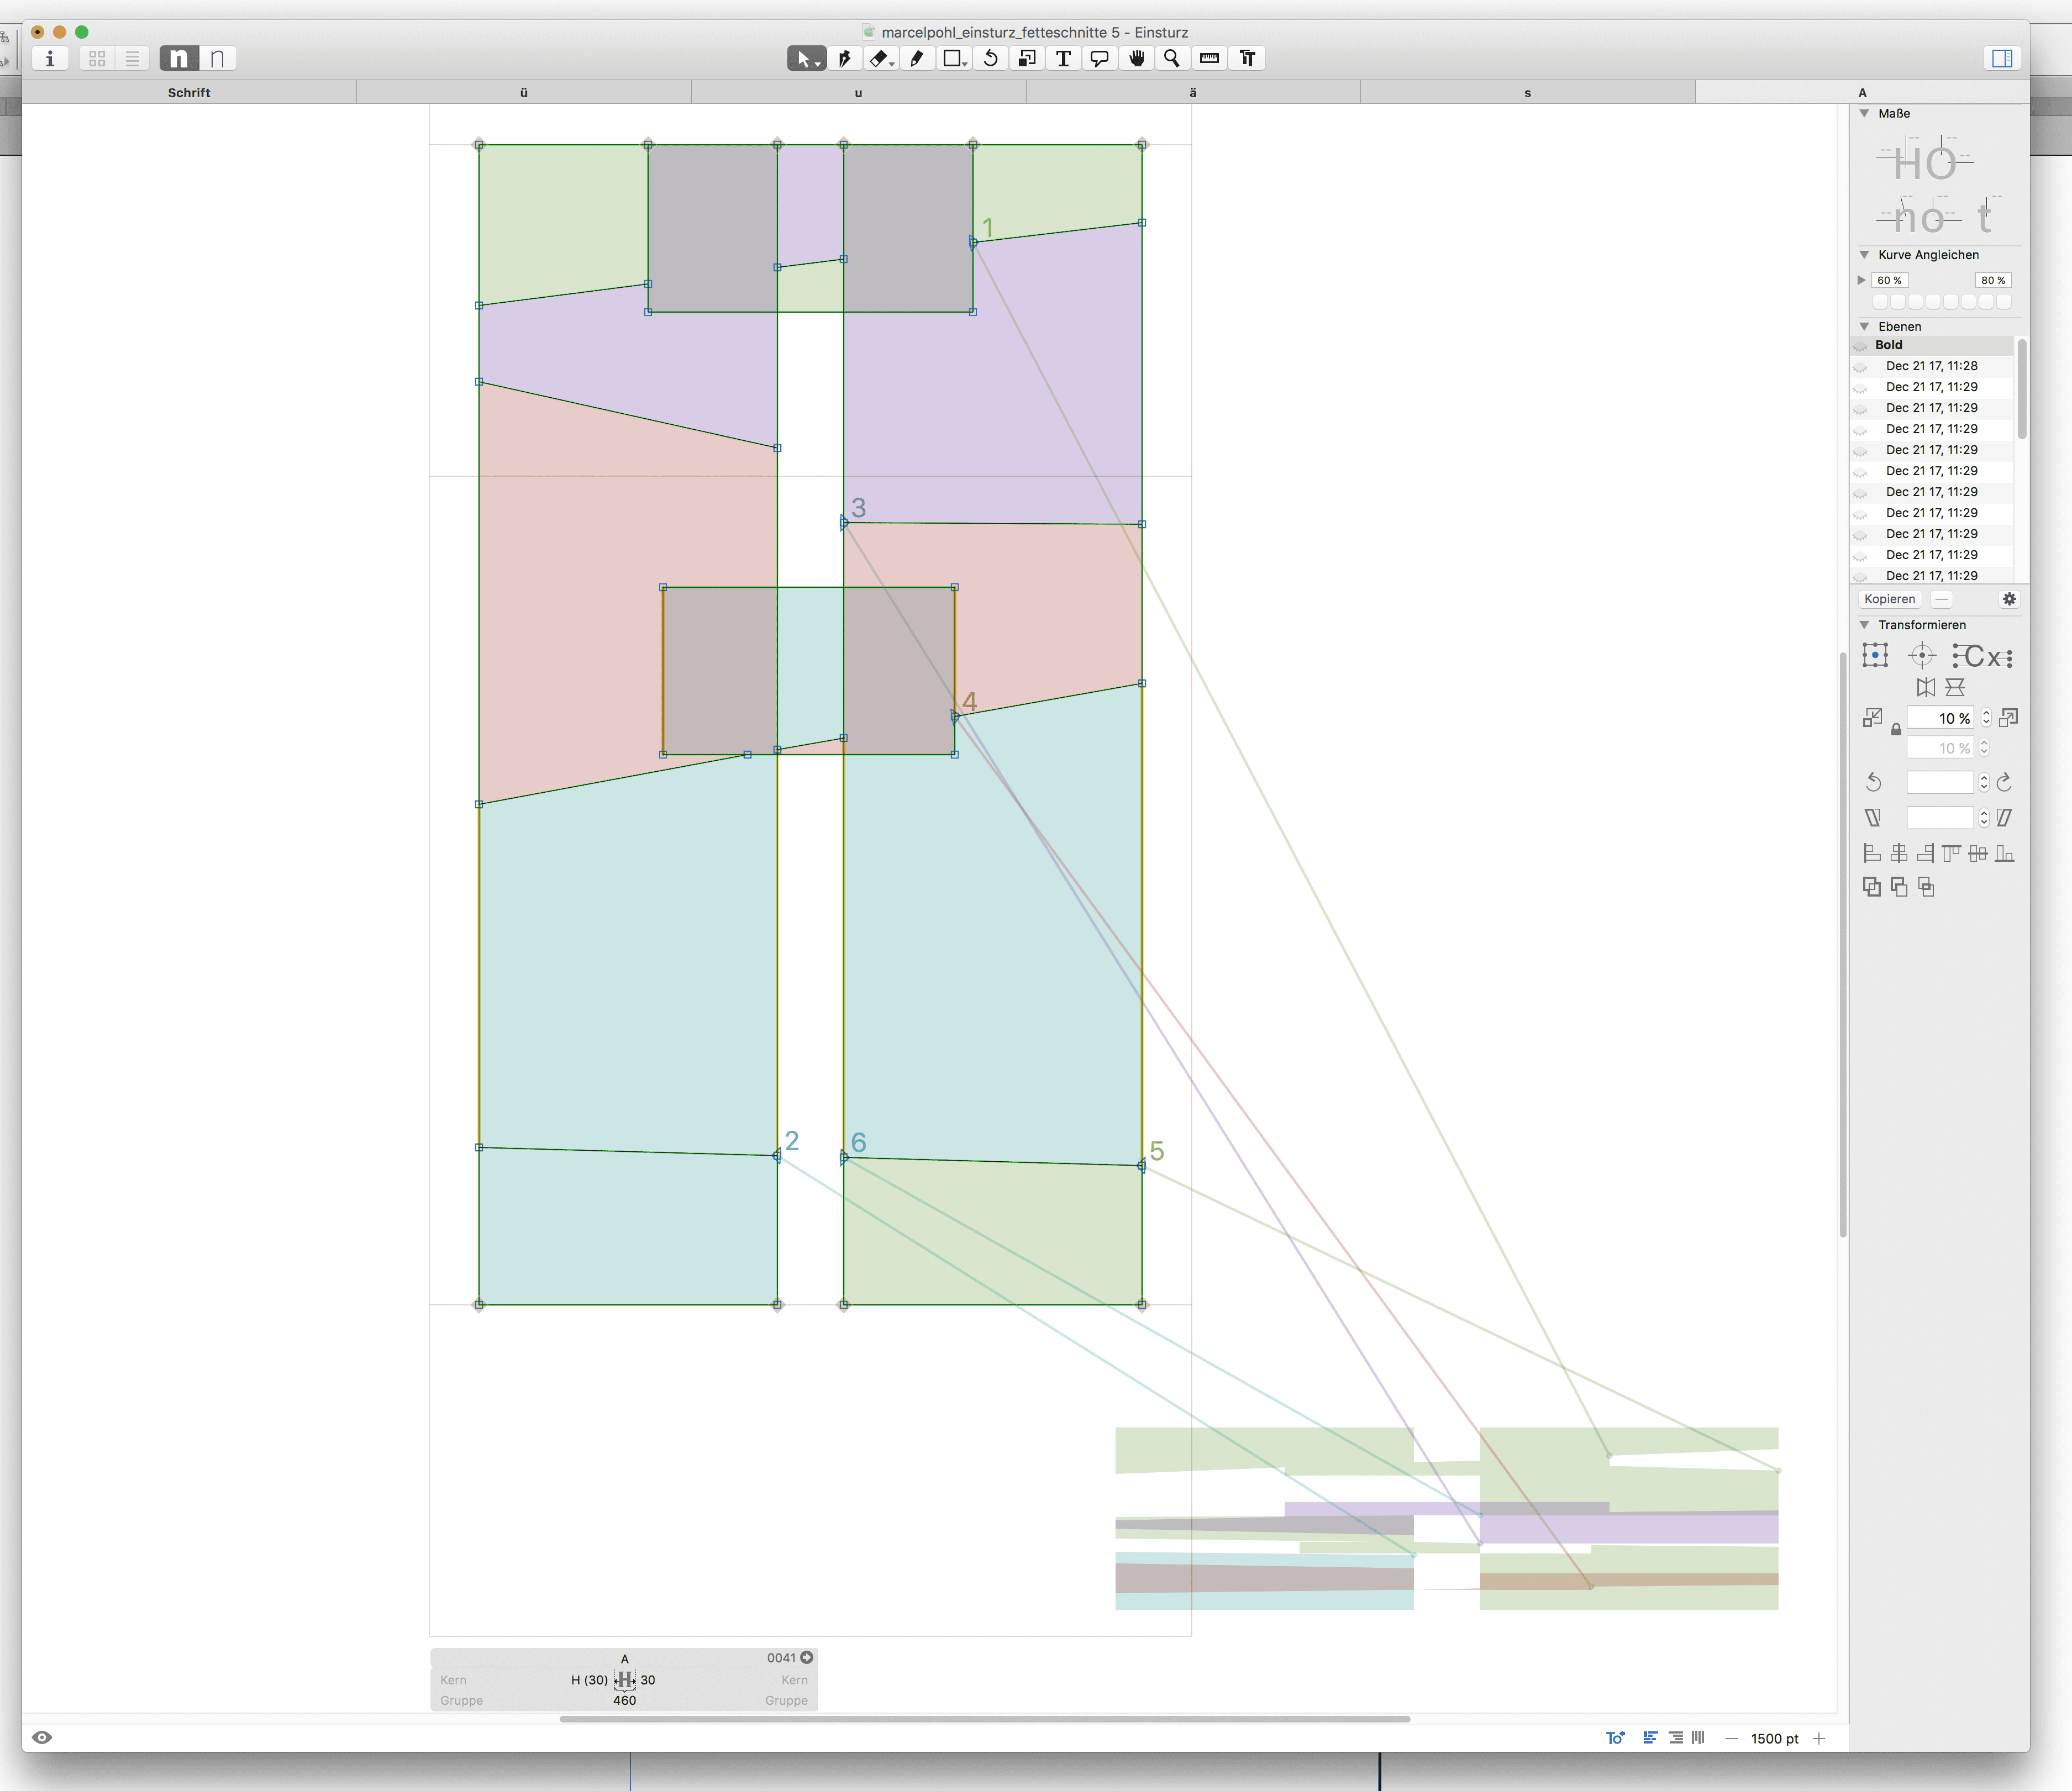Viewport: 2072px width, 1791px height.
Task: Flip selection vertically
Action: point(1955,687)
